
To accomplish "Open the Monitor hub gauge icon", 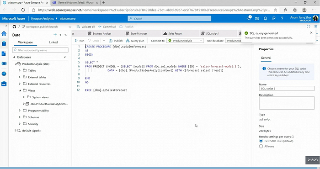I will tap(4, 74).
